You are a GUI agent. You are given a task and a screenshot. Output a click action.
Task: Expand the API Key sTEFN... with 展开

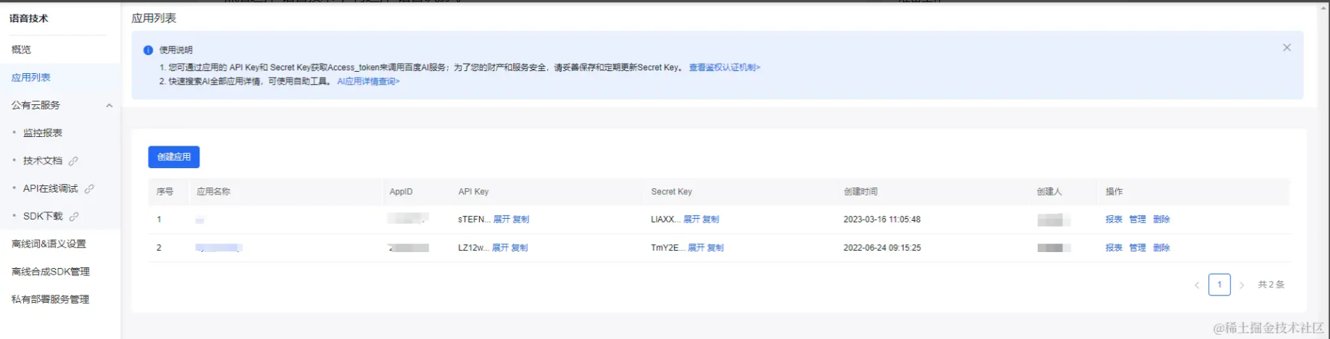[502, 219]
